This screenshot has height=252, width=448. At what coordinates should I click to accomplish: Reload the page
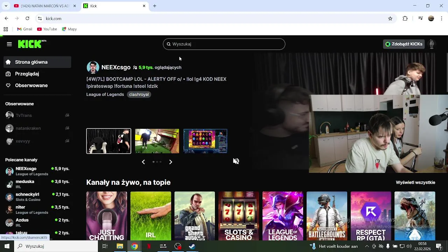click(27, 19)
